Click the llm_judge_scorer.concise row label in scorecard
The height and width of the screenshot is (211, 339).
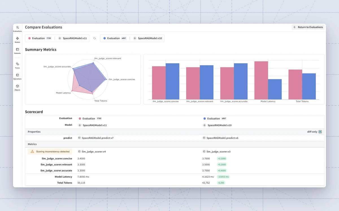57,159
